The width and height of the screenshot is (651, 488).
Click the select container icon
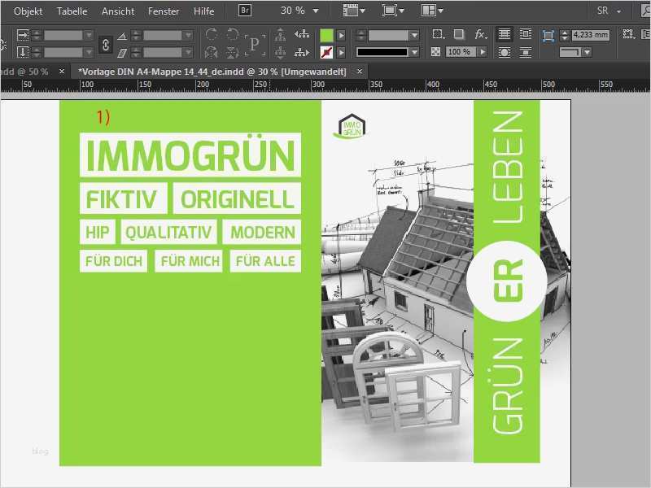point(280,34)
